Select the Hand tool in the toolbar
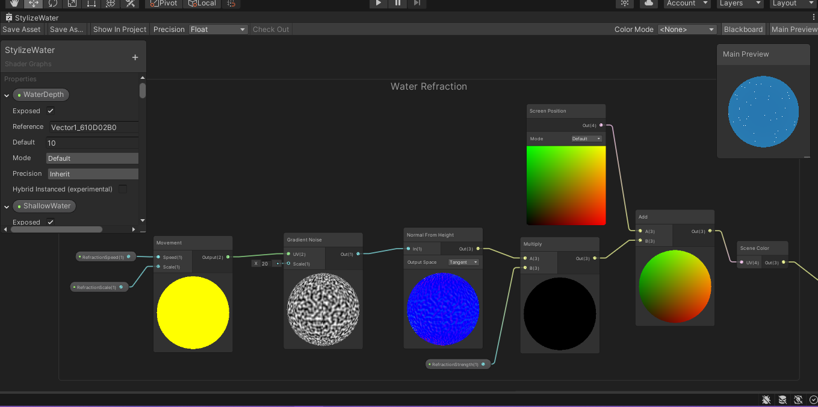The image size is (818, 407). pyautogui.click(x=15, y=4)
